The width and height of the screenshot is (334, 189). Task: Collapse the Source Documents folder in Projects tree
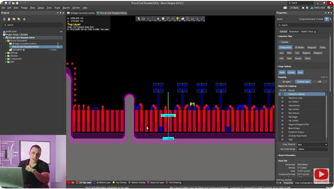6,41
